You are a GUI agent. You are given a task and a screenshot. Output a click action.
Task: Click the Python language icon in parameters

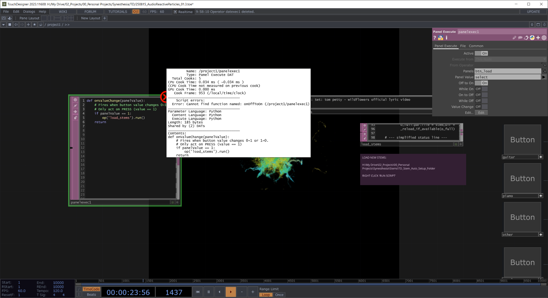point(532,38)
